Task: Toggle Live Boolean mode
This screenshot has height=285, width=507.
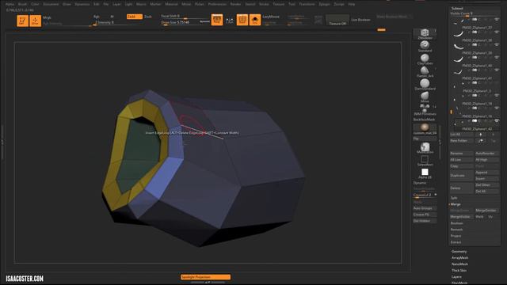Action: 360,20
